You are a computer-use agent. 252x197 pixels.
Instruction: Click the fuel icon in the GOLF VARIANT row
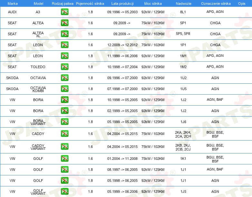64,192
